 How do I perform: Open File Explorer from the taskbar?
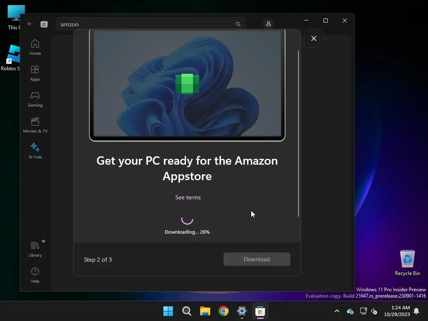pos(205,311)
